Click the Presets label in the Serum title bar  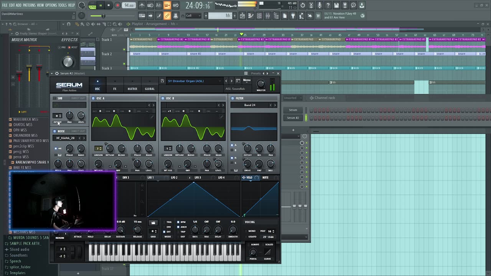[256, 73]
